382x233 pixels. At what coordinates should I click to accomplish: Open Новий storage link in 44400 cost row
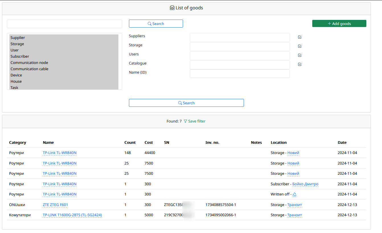pos(293,153)
